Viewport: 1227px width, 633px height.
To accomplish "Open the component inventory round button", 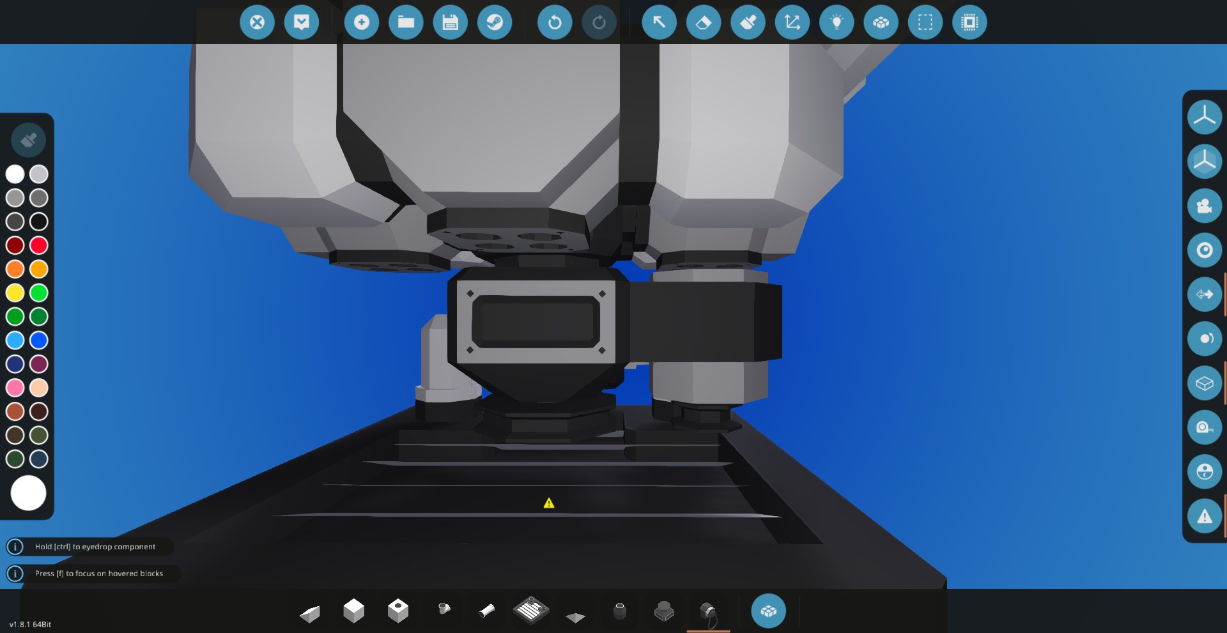I will click(768, 611).
